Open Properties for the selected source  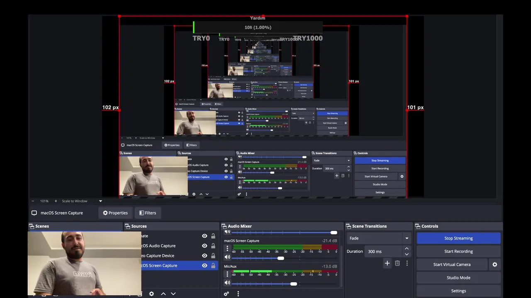pos(115,213)
